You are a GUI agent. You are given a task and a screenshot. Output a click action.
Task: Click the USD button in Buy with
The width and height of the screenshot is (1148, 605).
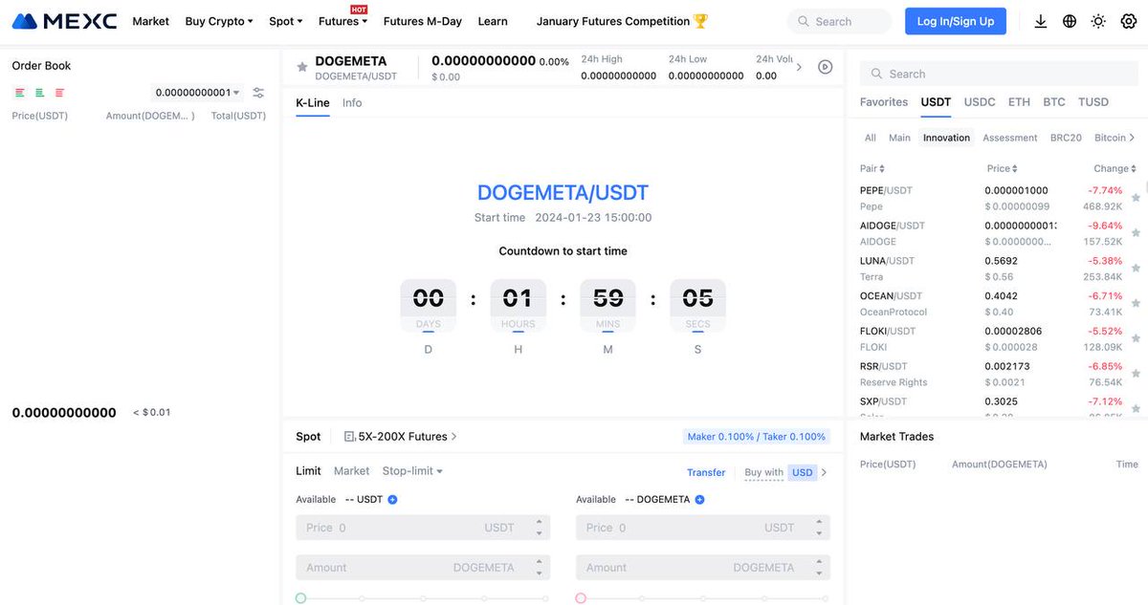pyautogui.click(x=803, y=472)
